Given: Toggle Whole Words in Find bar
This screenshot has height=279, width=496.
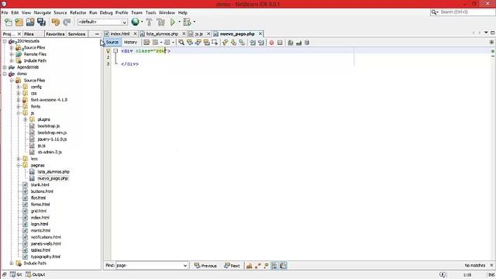Looking at the screenshot, I should click(258, 266).
